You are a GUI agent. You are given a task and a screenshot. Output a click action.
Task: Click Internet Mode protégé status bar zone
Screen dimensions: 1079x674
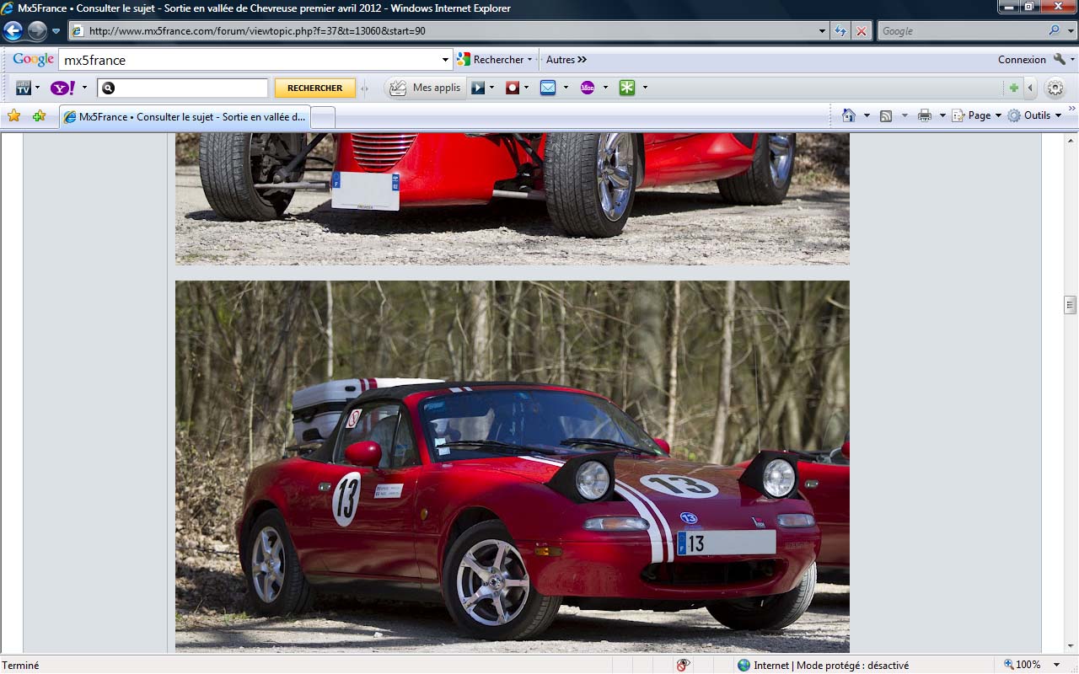[x=823, y=665]
